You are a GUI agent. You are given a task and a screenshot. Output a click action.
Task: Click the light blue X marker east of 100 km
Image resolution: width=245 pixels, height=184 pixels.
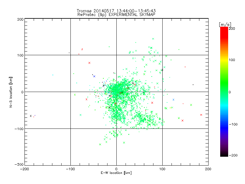tap(173, 100)
